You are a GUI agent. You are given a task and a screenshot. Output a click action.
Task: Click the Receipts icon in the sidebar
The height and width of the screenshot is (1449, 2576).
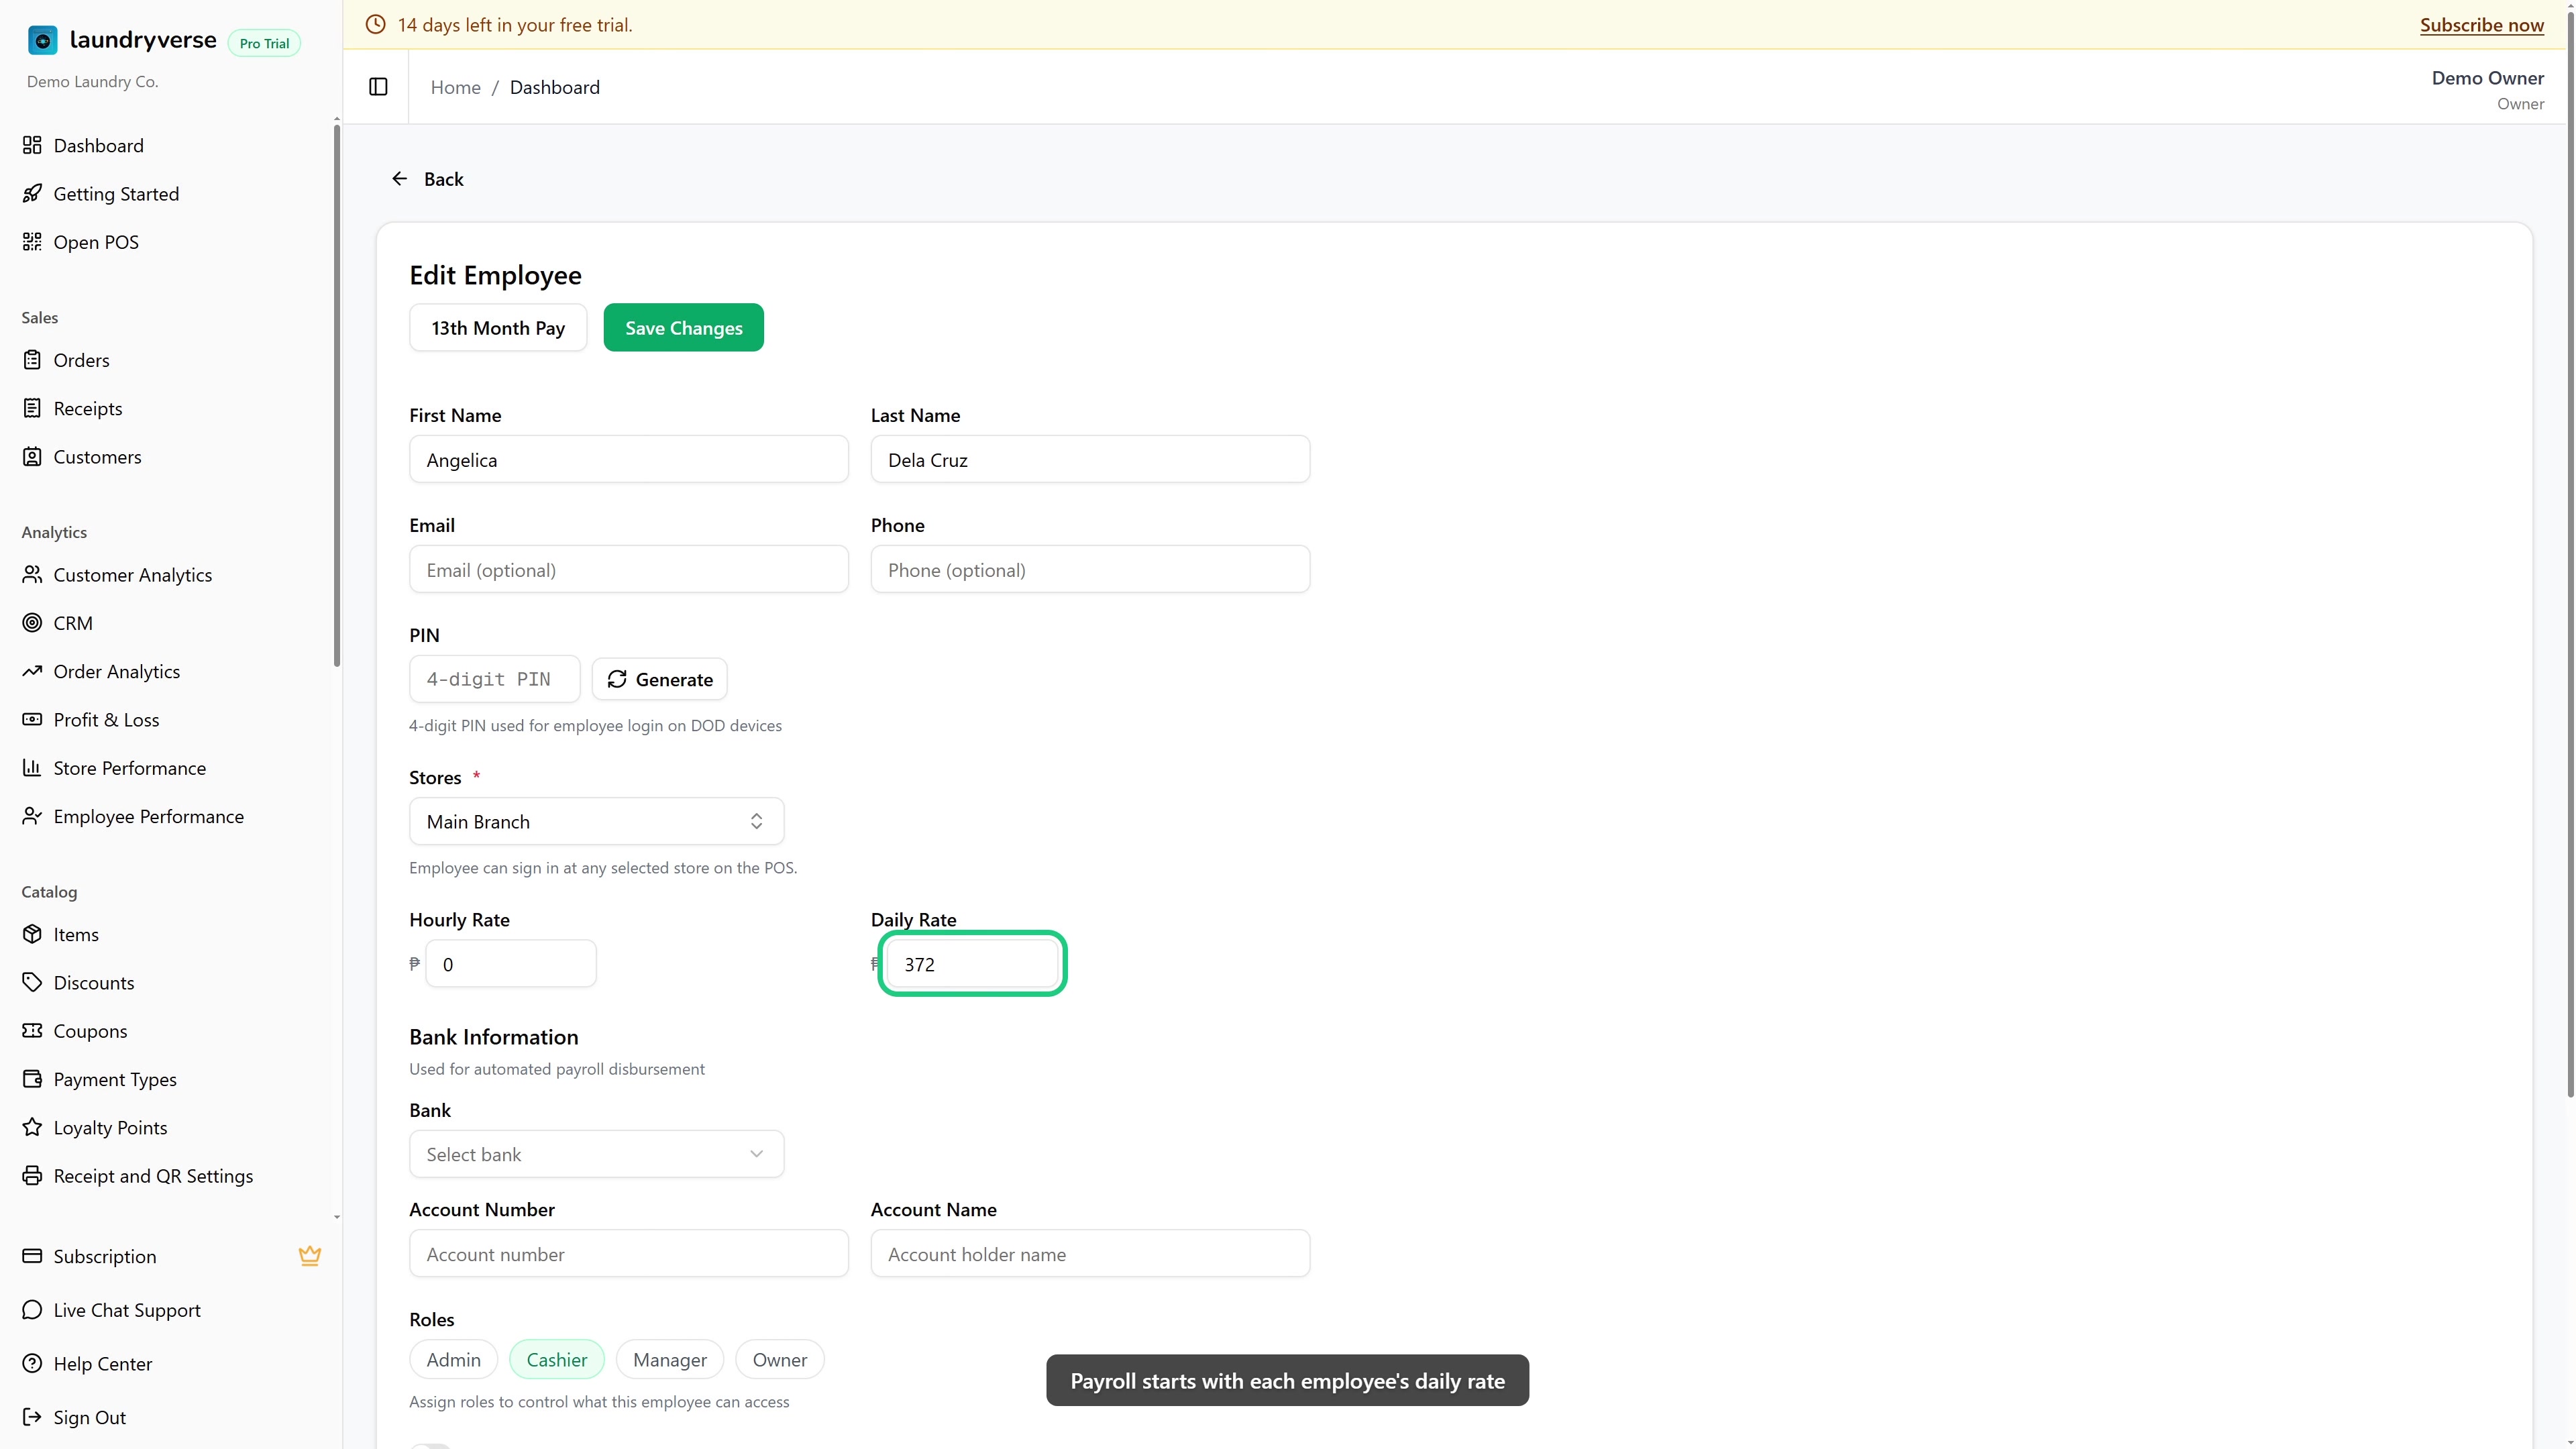point(32,408)
